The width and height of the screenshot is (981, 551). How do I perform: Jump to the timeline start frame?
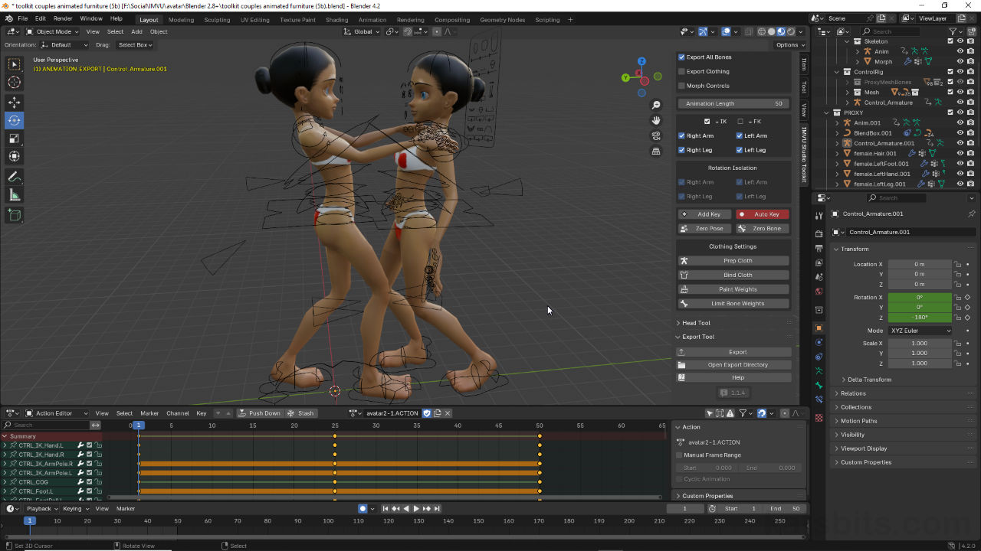(x=386, y=509)
